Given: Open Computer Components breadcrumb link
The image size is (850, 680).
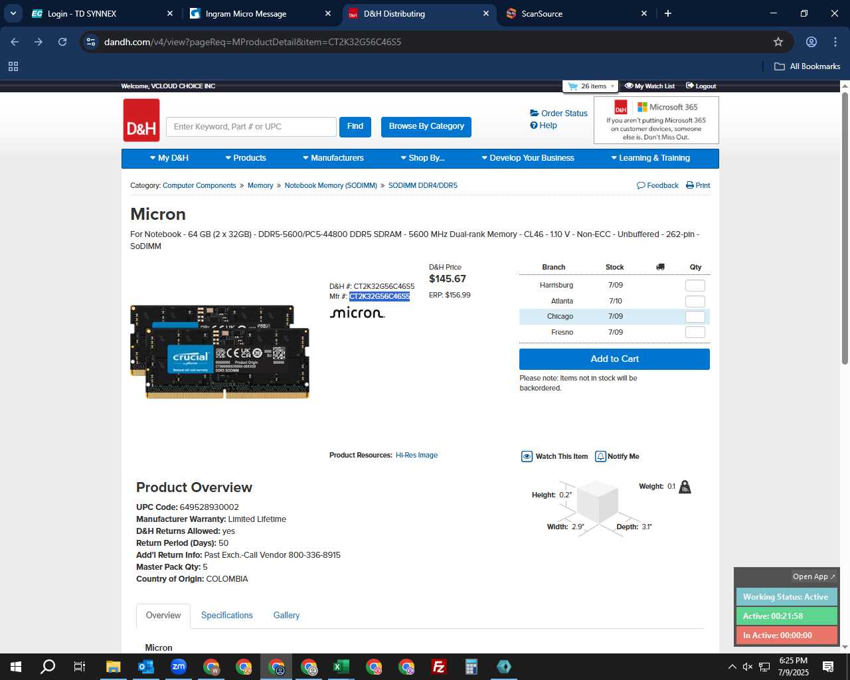Looking at the screenshot, I should pyautogui.click(x=199, y=186).
